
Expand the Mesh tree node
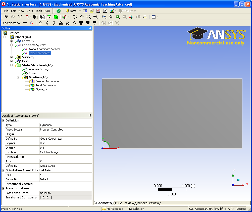(x=11, y=61)
